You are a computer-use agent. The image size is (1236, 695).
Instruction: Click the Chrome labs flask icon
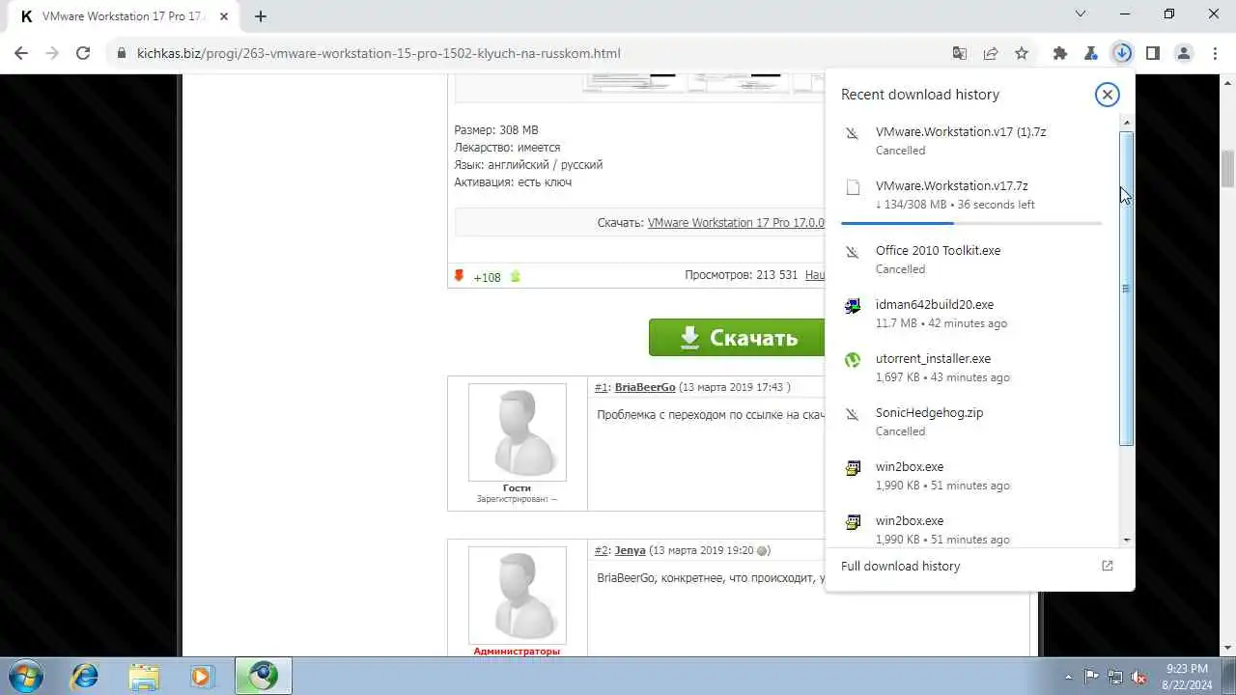1091,54
